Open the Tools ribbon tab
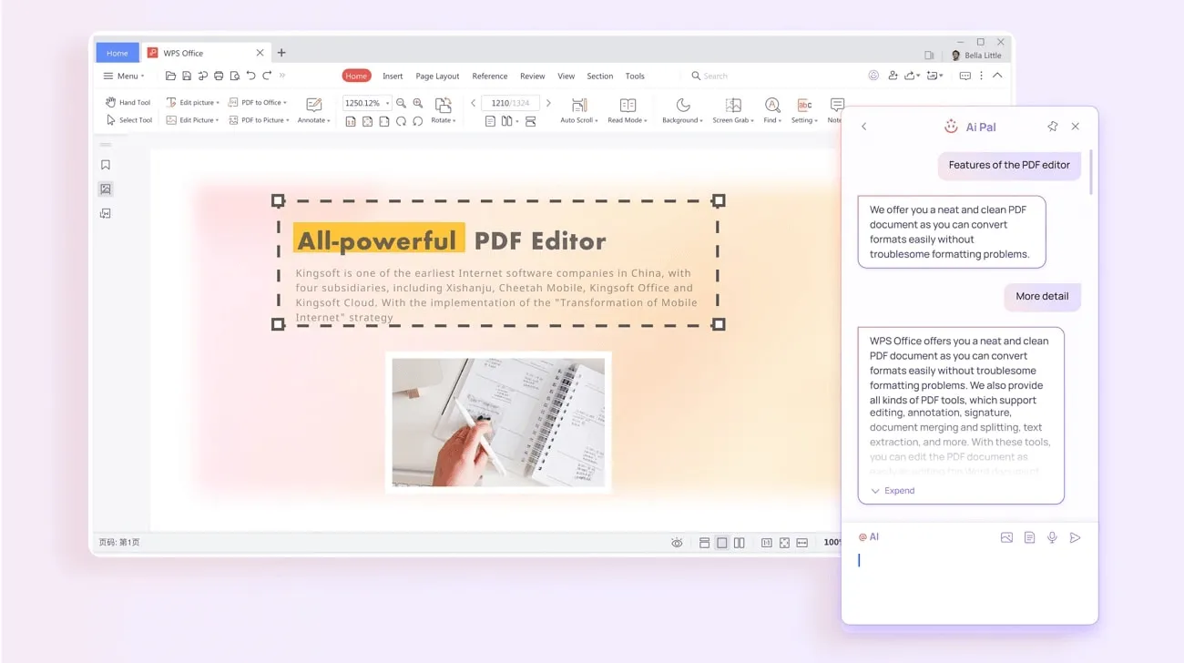Screen dimensions: 1184x663 635,76
